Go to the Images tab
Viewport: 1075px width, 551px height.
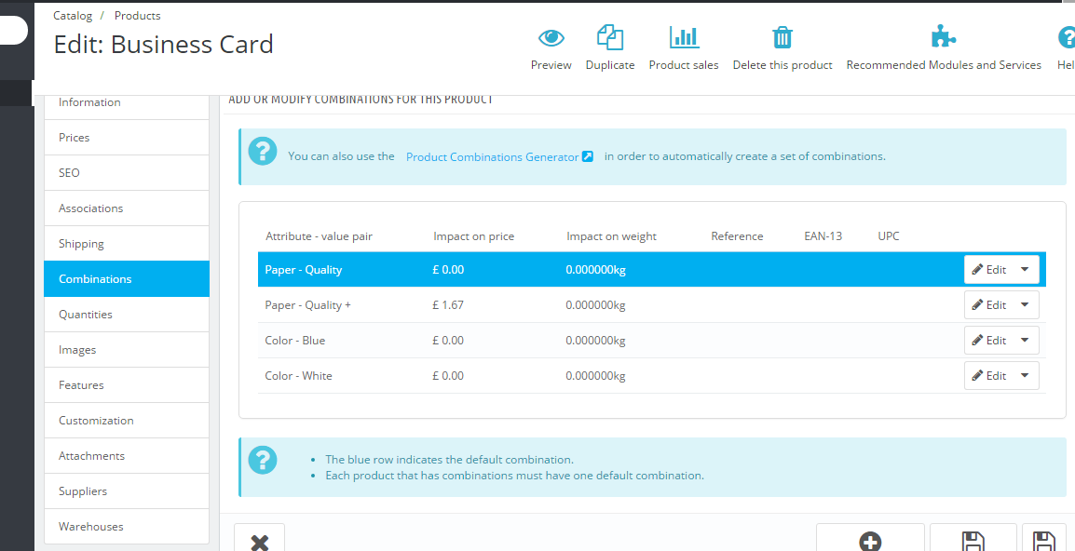pyautogui.click(x=126, y=350)
